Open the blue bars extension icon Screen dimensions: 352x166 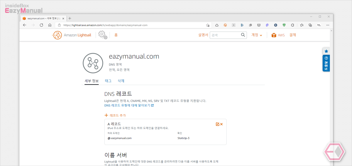[x=242, y=25]
